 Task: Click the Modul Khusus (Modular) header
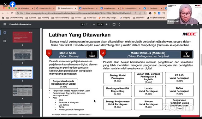click(148, 54)
